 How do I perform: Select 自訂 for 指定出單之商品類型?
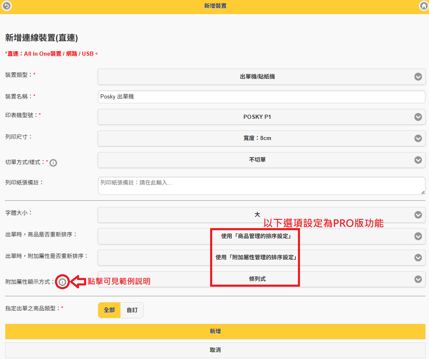(x=132, y=310)
